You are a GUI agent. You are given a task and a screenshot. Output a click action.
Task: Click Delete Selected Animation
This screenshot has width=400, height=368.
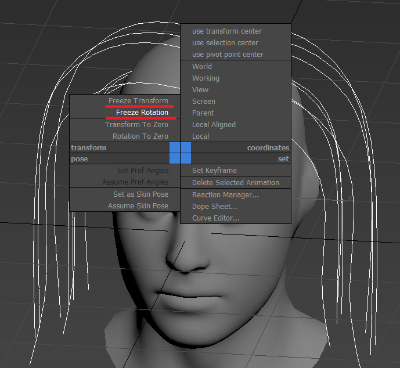click(x=235, y=183)
